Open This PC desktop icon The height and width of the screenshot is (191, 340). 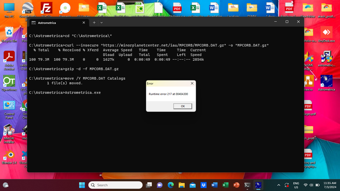tap(9, 10)
